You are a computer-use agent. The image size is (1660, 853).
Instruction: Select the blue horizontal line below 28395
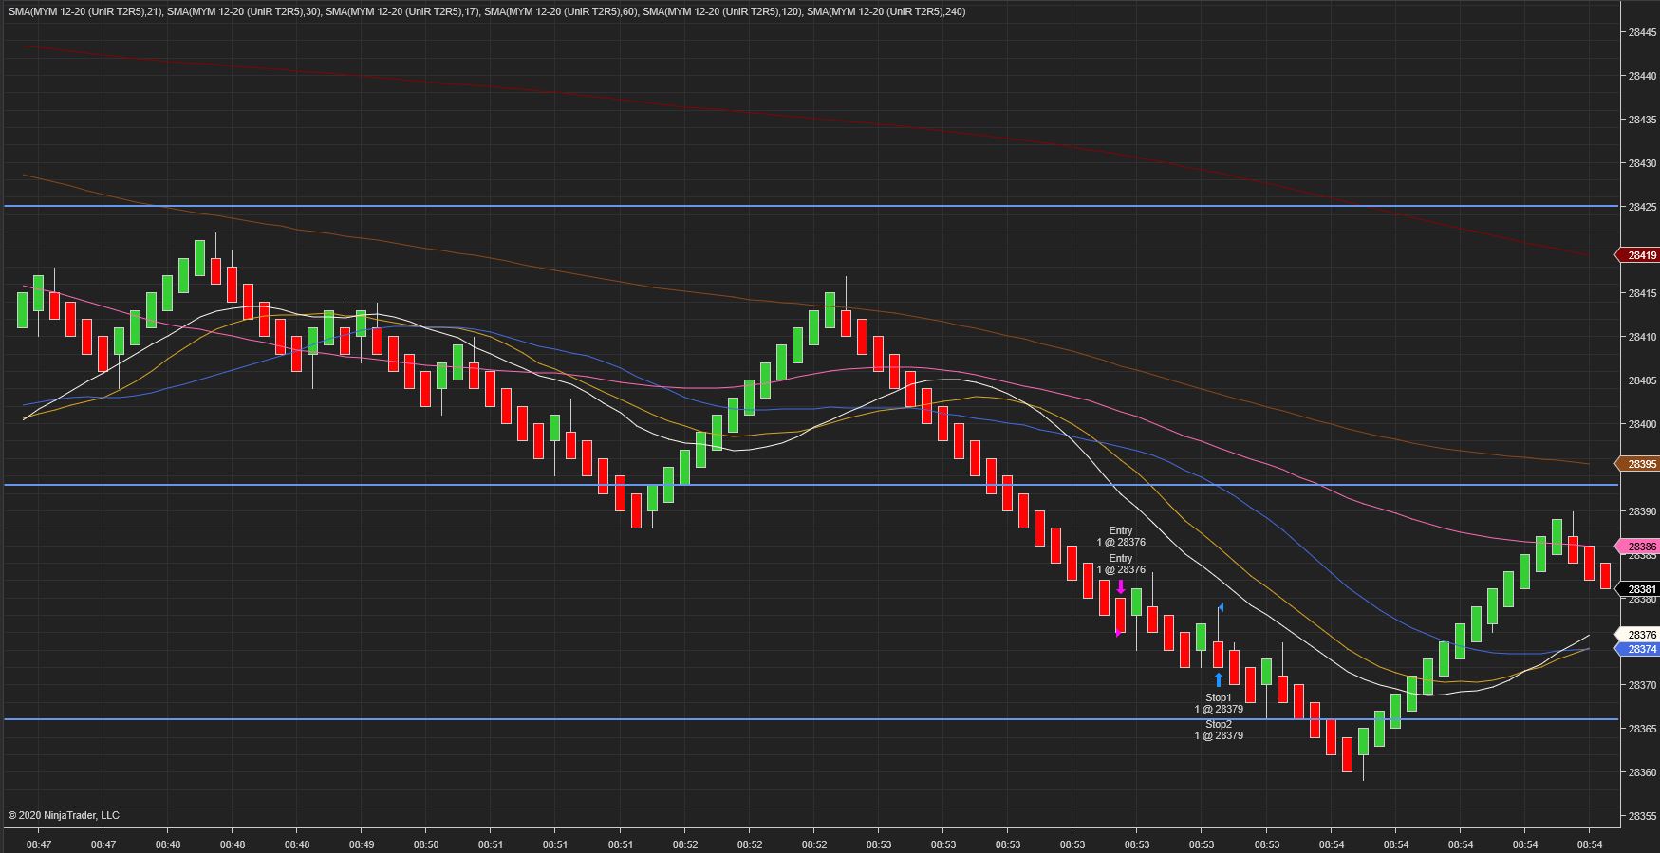tap(811, 485)
